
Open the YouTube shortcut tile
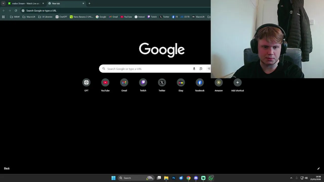105,85
